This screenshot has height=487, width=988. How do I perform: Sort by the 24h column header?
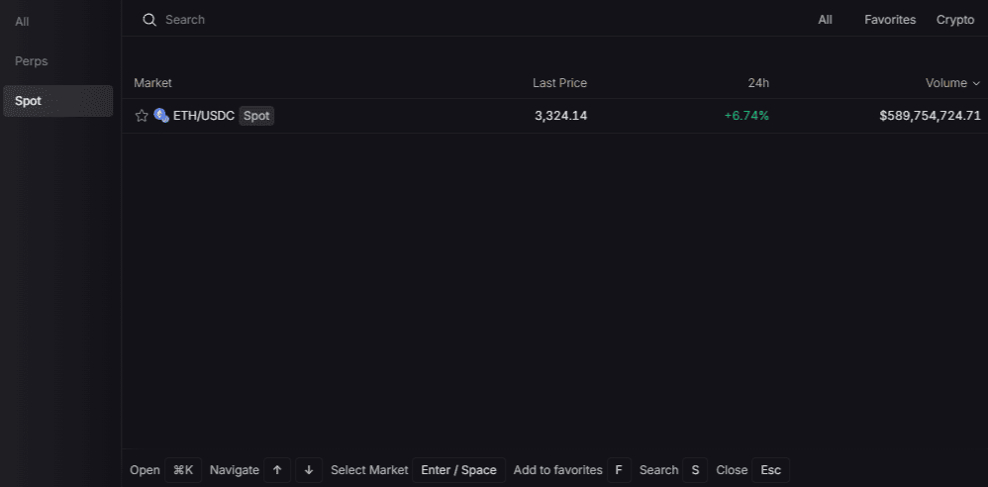tap(758, 83)
